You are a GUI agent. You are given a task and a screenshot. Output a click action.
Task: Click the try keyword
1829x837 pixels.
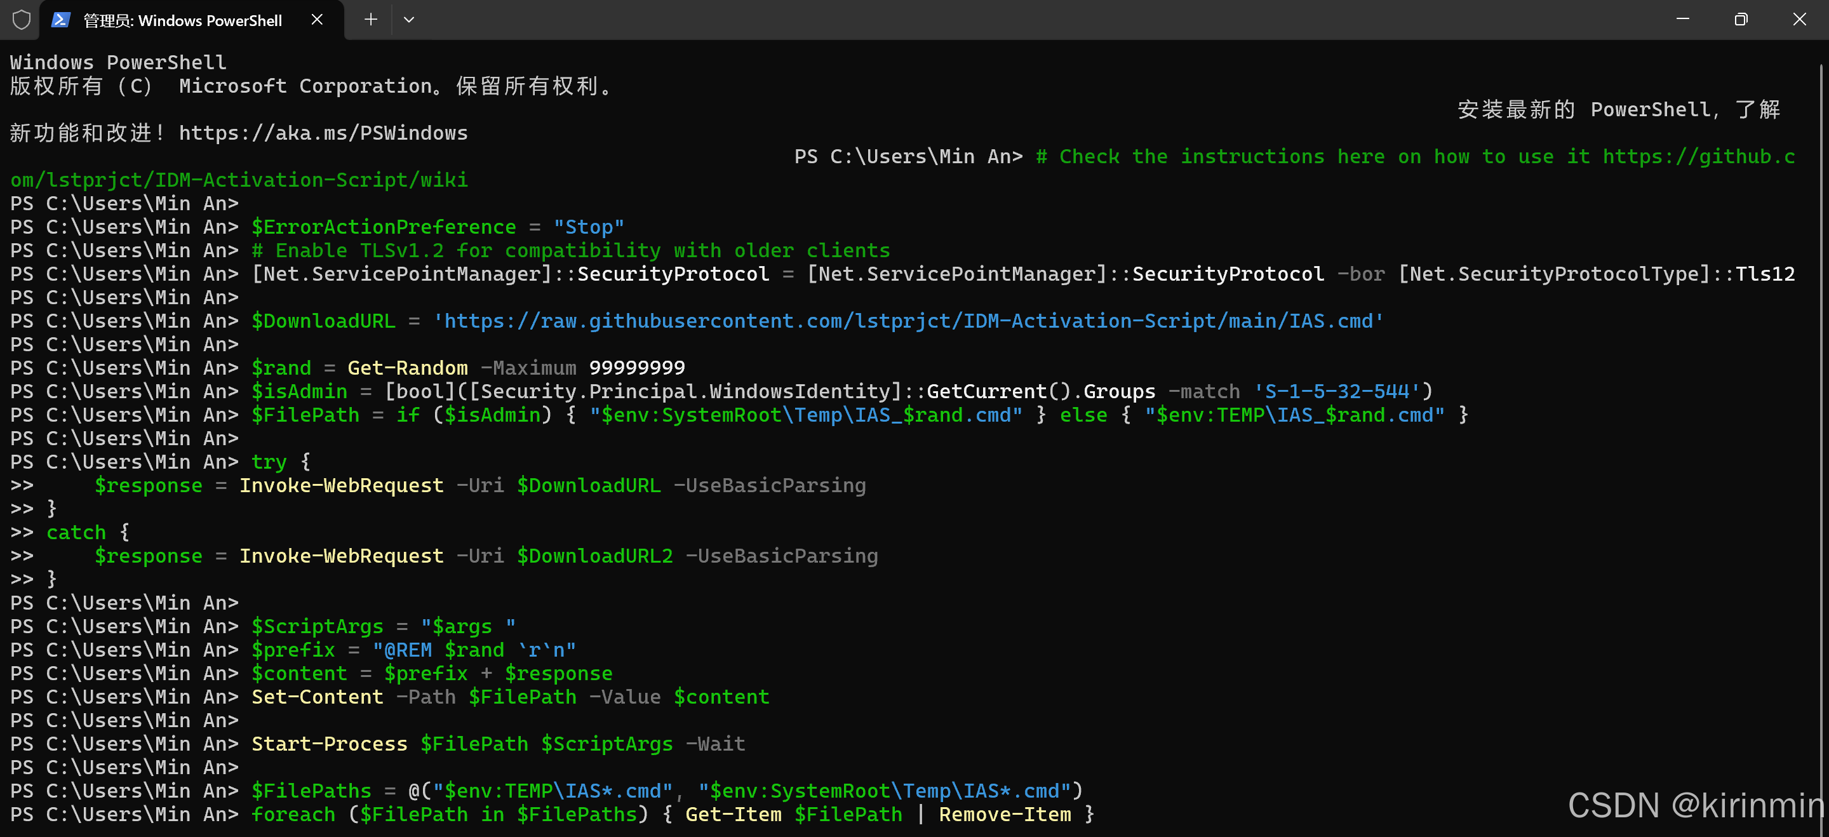[269, 462]
